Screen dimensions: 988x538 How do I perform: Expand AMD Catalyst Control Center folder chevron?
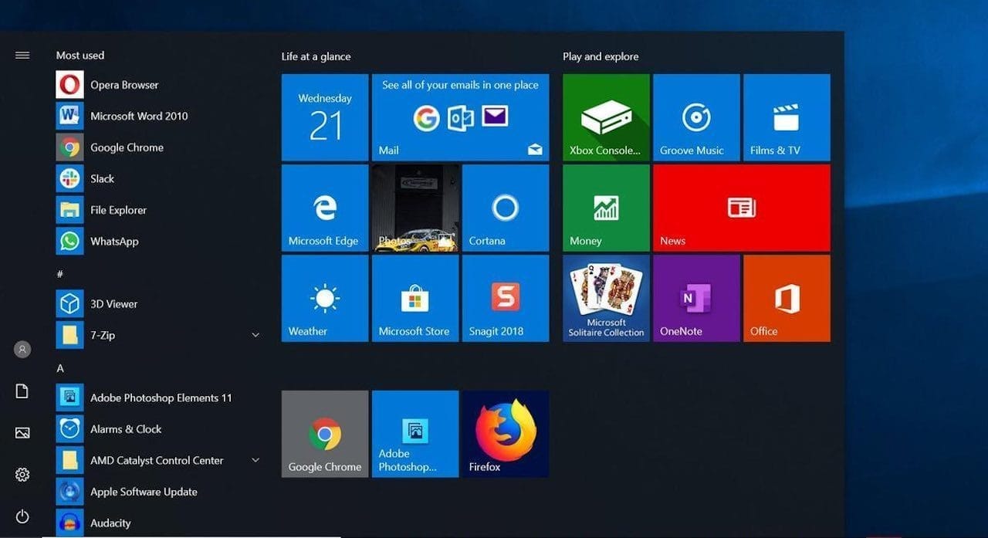(x=255, y=460)
